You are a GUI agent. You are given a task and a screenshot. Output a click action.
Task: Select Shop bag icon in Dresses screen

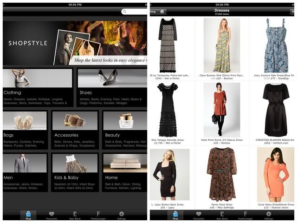[x=175, y=215]
